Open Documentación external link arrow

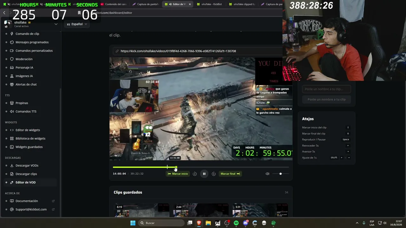pos(53,201)
